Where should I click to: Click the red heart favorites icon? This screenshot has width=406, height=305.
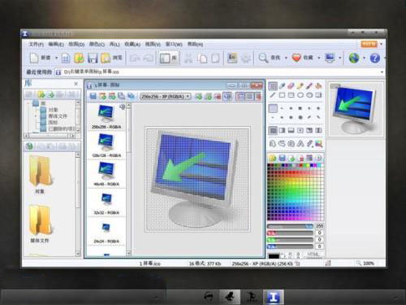click(296, 58)
